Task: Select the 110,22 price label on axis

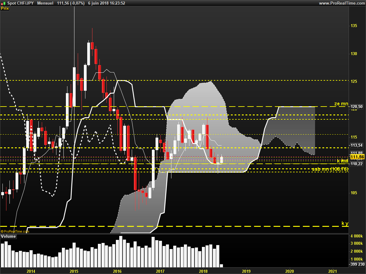Action: [357, 164]
